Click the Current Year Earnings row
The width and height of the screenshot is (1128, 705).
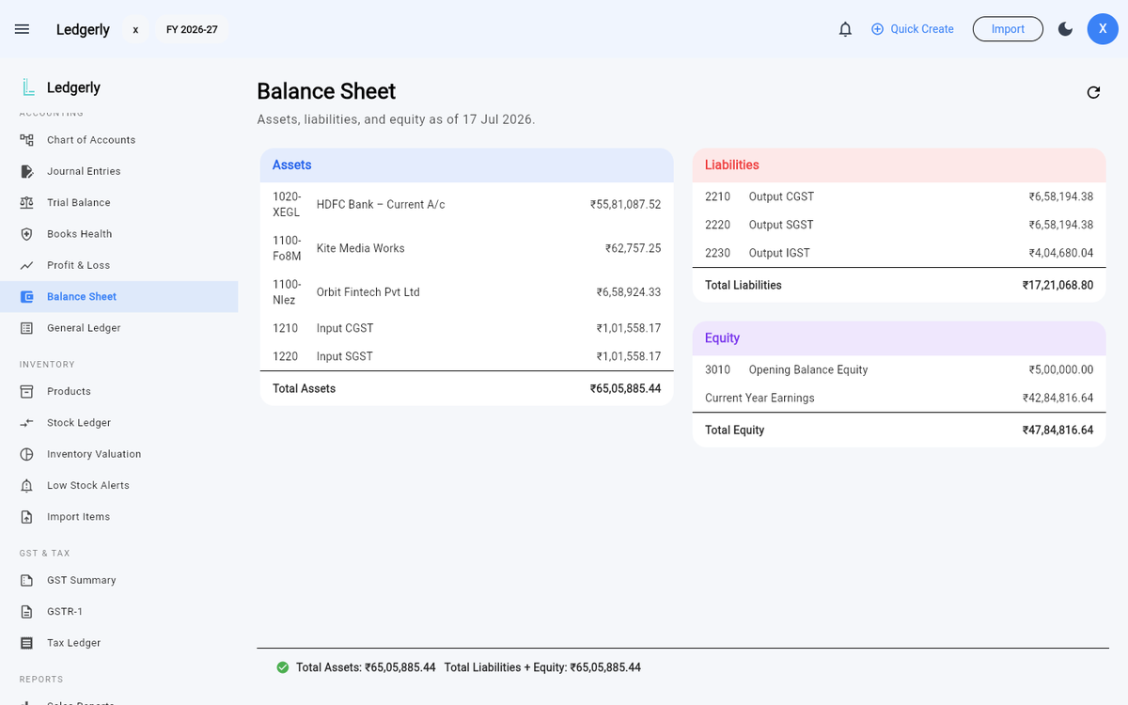coord(900,398)
